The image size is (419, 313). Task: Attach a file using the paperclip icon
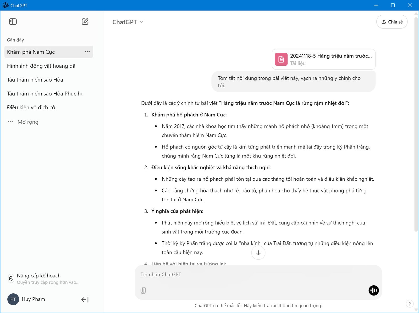[x=143, y=291]
